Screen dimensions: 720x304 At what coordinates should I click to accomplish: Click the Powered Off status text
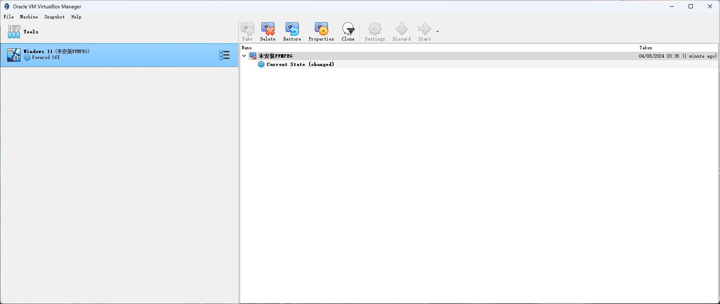coord(46,58)
